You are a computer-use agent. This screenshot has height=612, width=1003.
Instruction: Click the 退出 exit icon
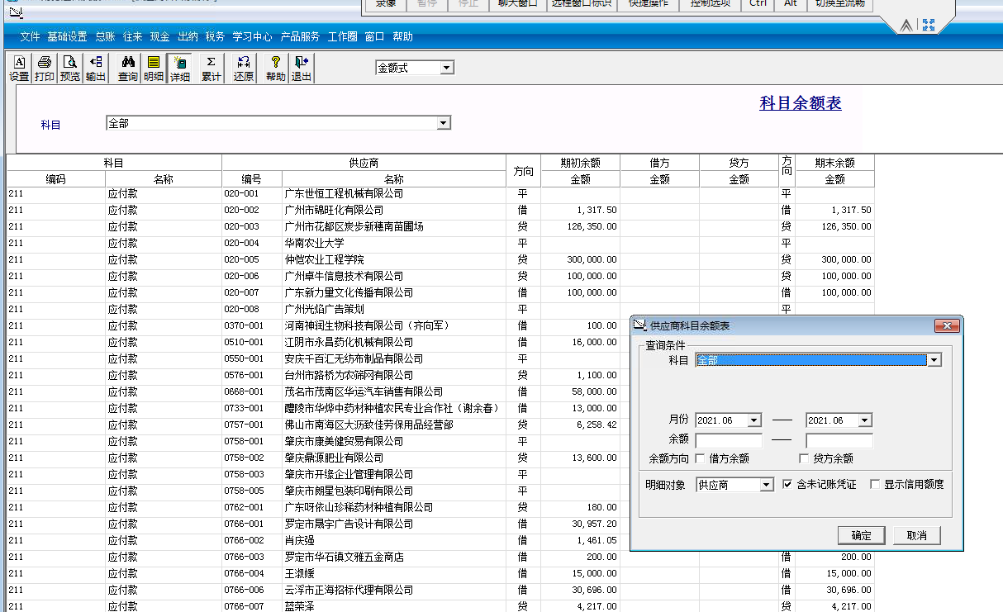tap(302, 69)
